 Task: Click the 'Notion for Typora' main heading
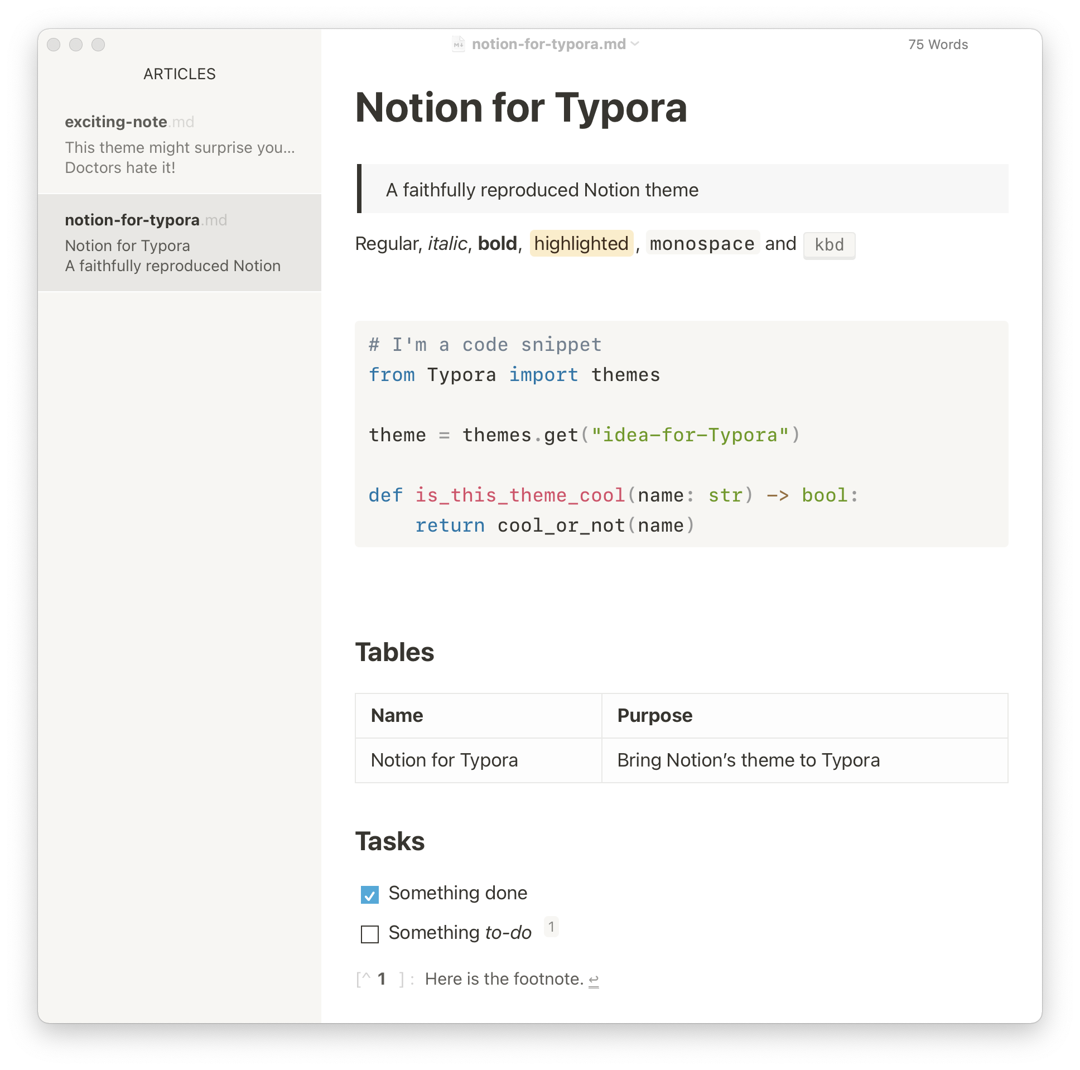pyautogui.click(x=520, y=107)
